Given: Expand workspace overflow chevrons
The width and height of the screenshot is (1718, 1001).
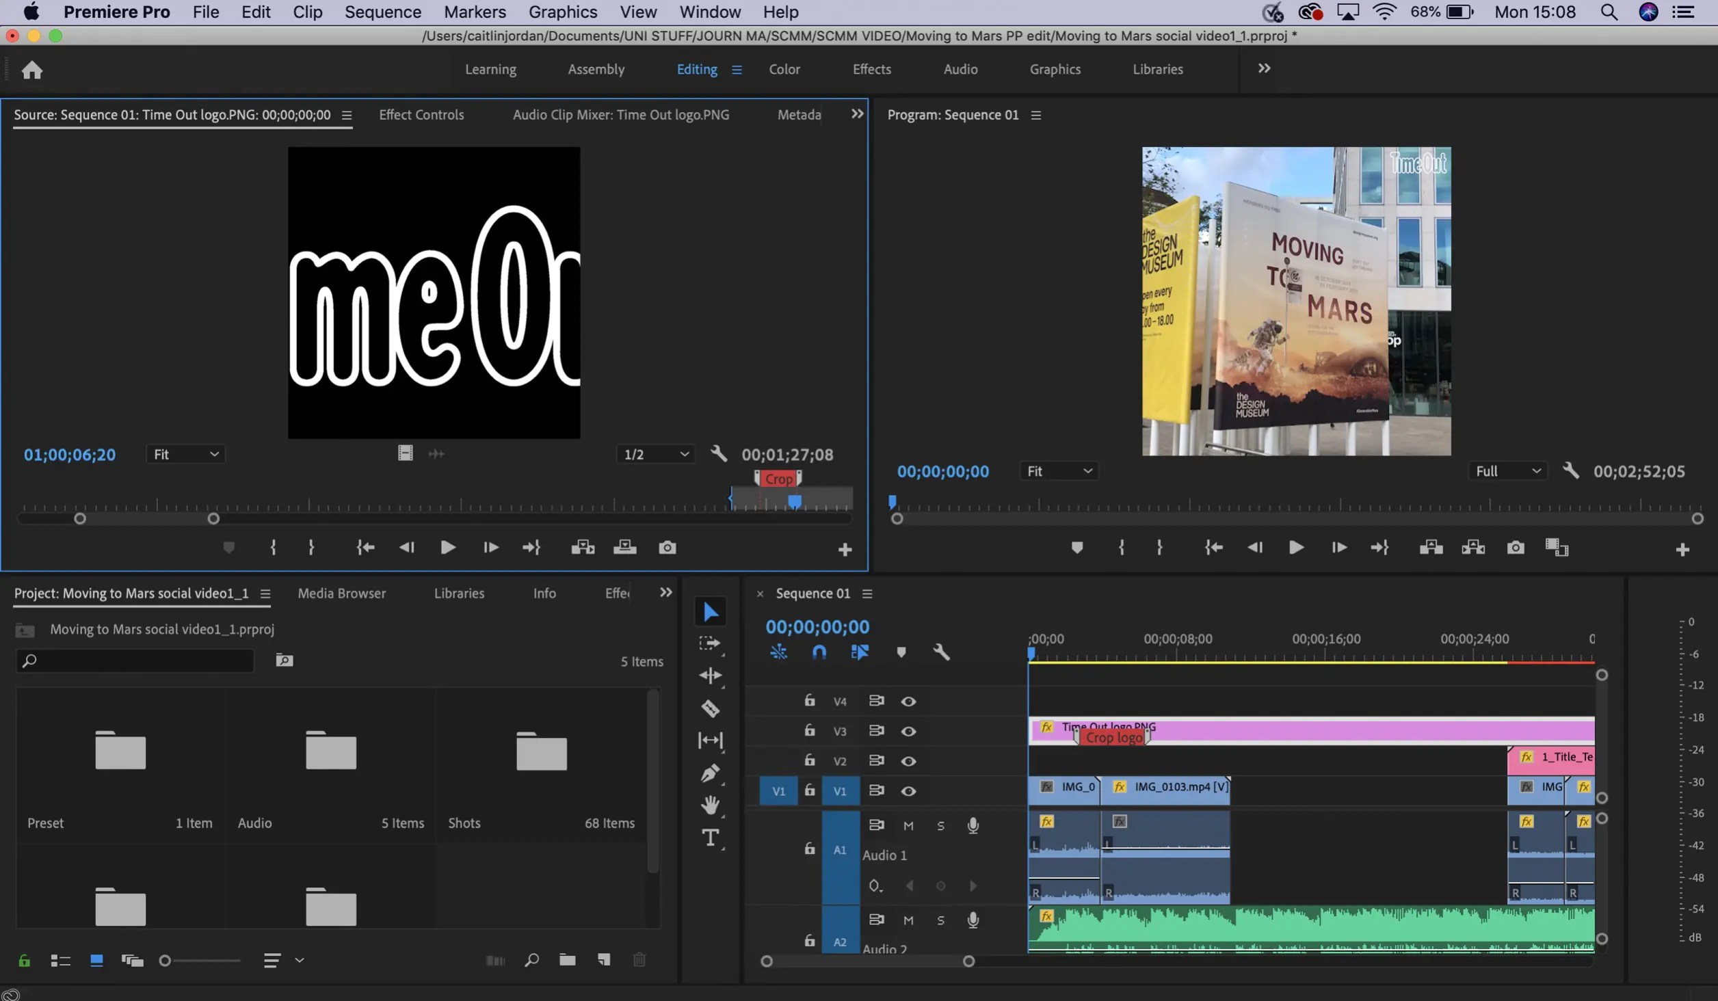Looking at the screenshot, I should click(1264, 68).
